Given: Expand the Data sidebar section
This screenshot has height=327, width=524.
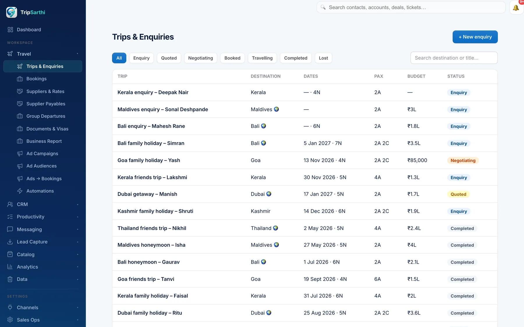Looking at the screenshot, I should 43,279.
